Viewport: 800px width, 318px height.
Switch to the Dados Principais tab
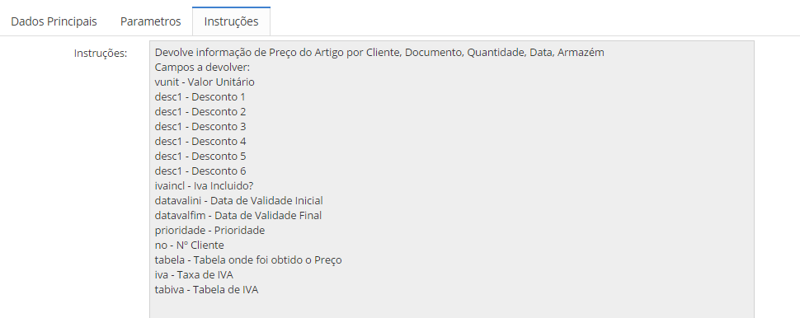tap(54, 21)
